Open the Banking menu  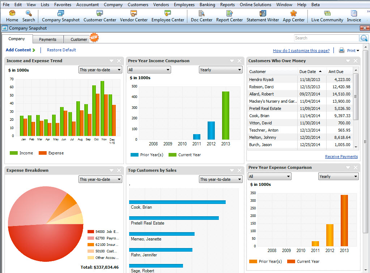[x=207, y=4]
